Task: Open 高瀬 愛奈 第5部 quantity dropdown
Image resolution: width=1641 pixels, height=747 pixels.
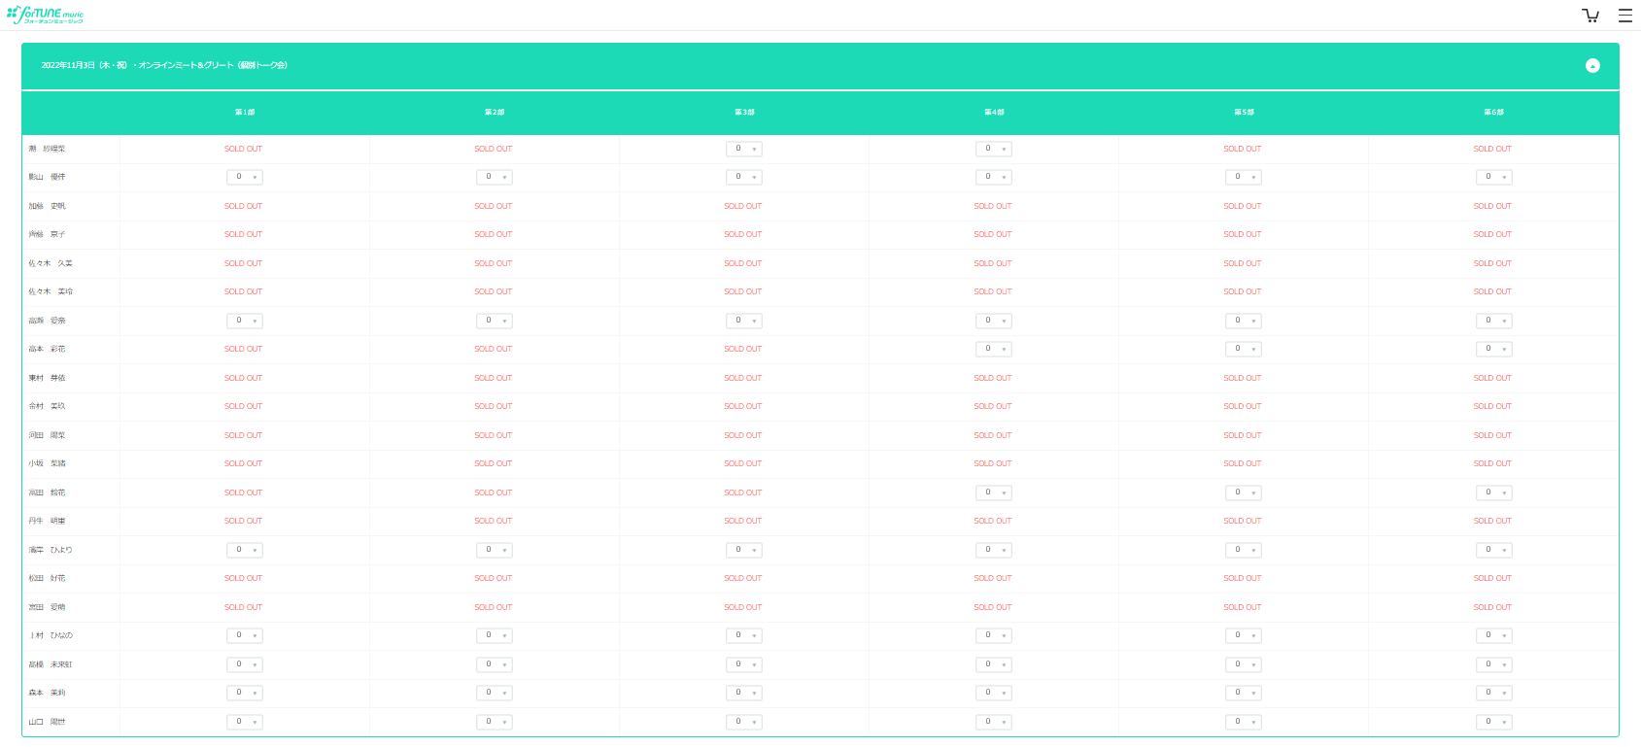Action: (x=1244, y=321)
